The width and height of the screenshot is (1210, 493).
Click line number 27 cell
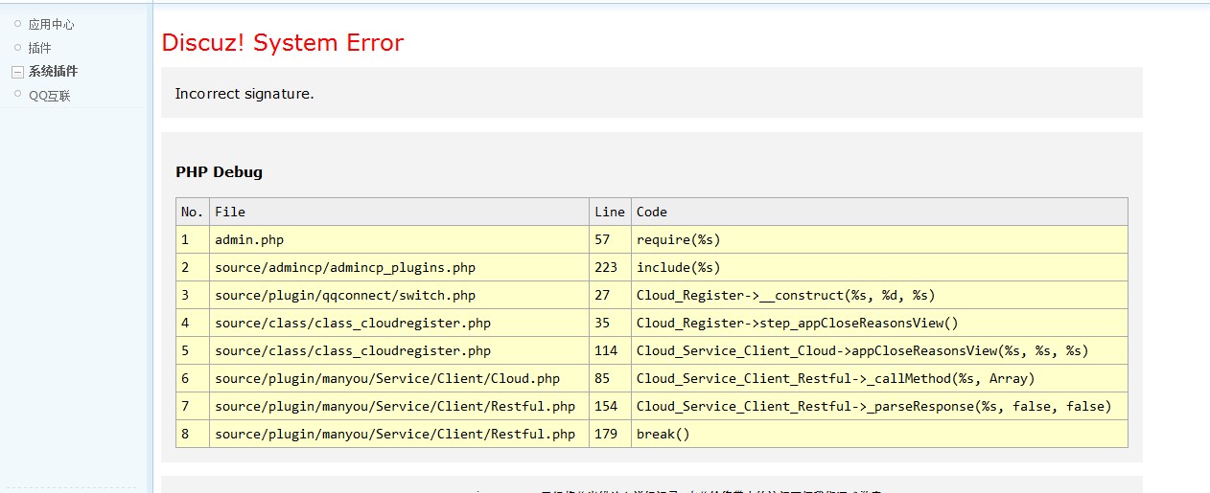click(x=610, y=295)
